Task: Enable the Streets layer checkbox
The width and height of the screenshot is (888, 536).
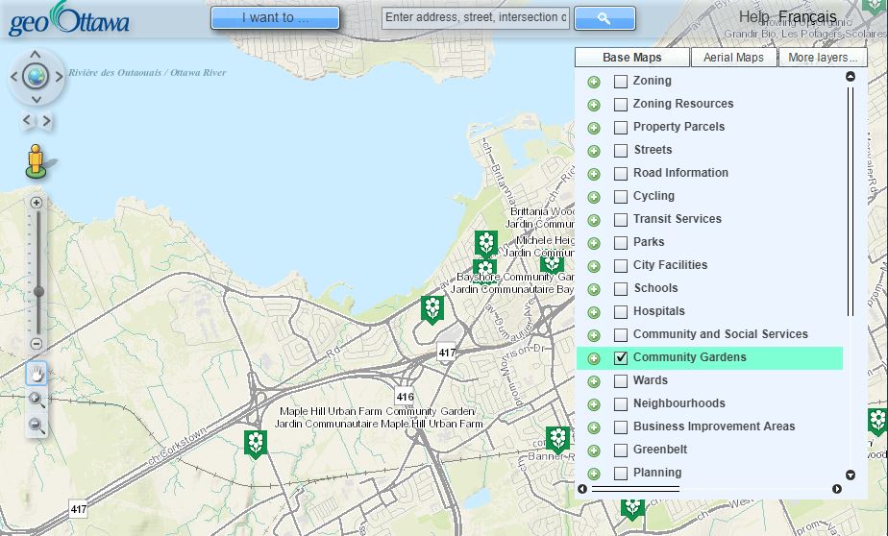Action: 621,151
